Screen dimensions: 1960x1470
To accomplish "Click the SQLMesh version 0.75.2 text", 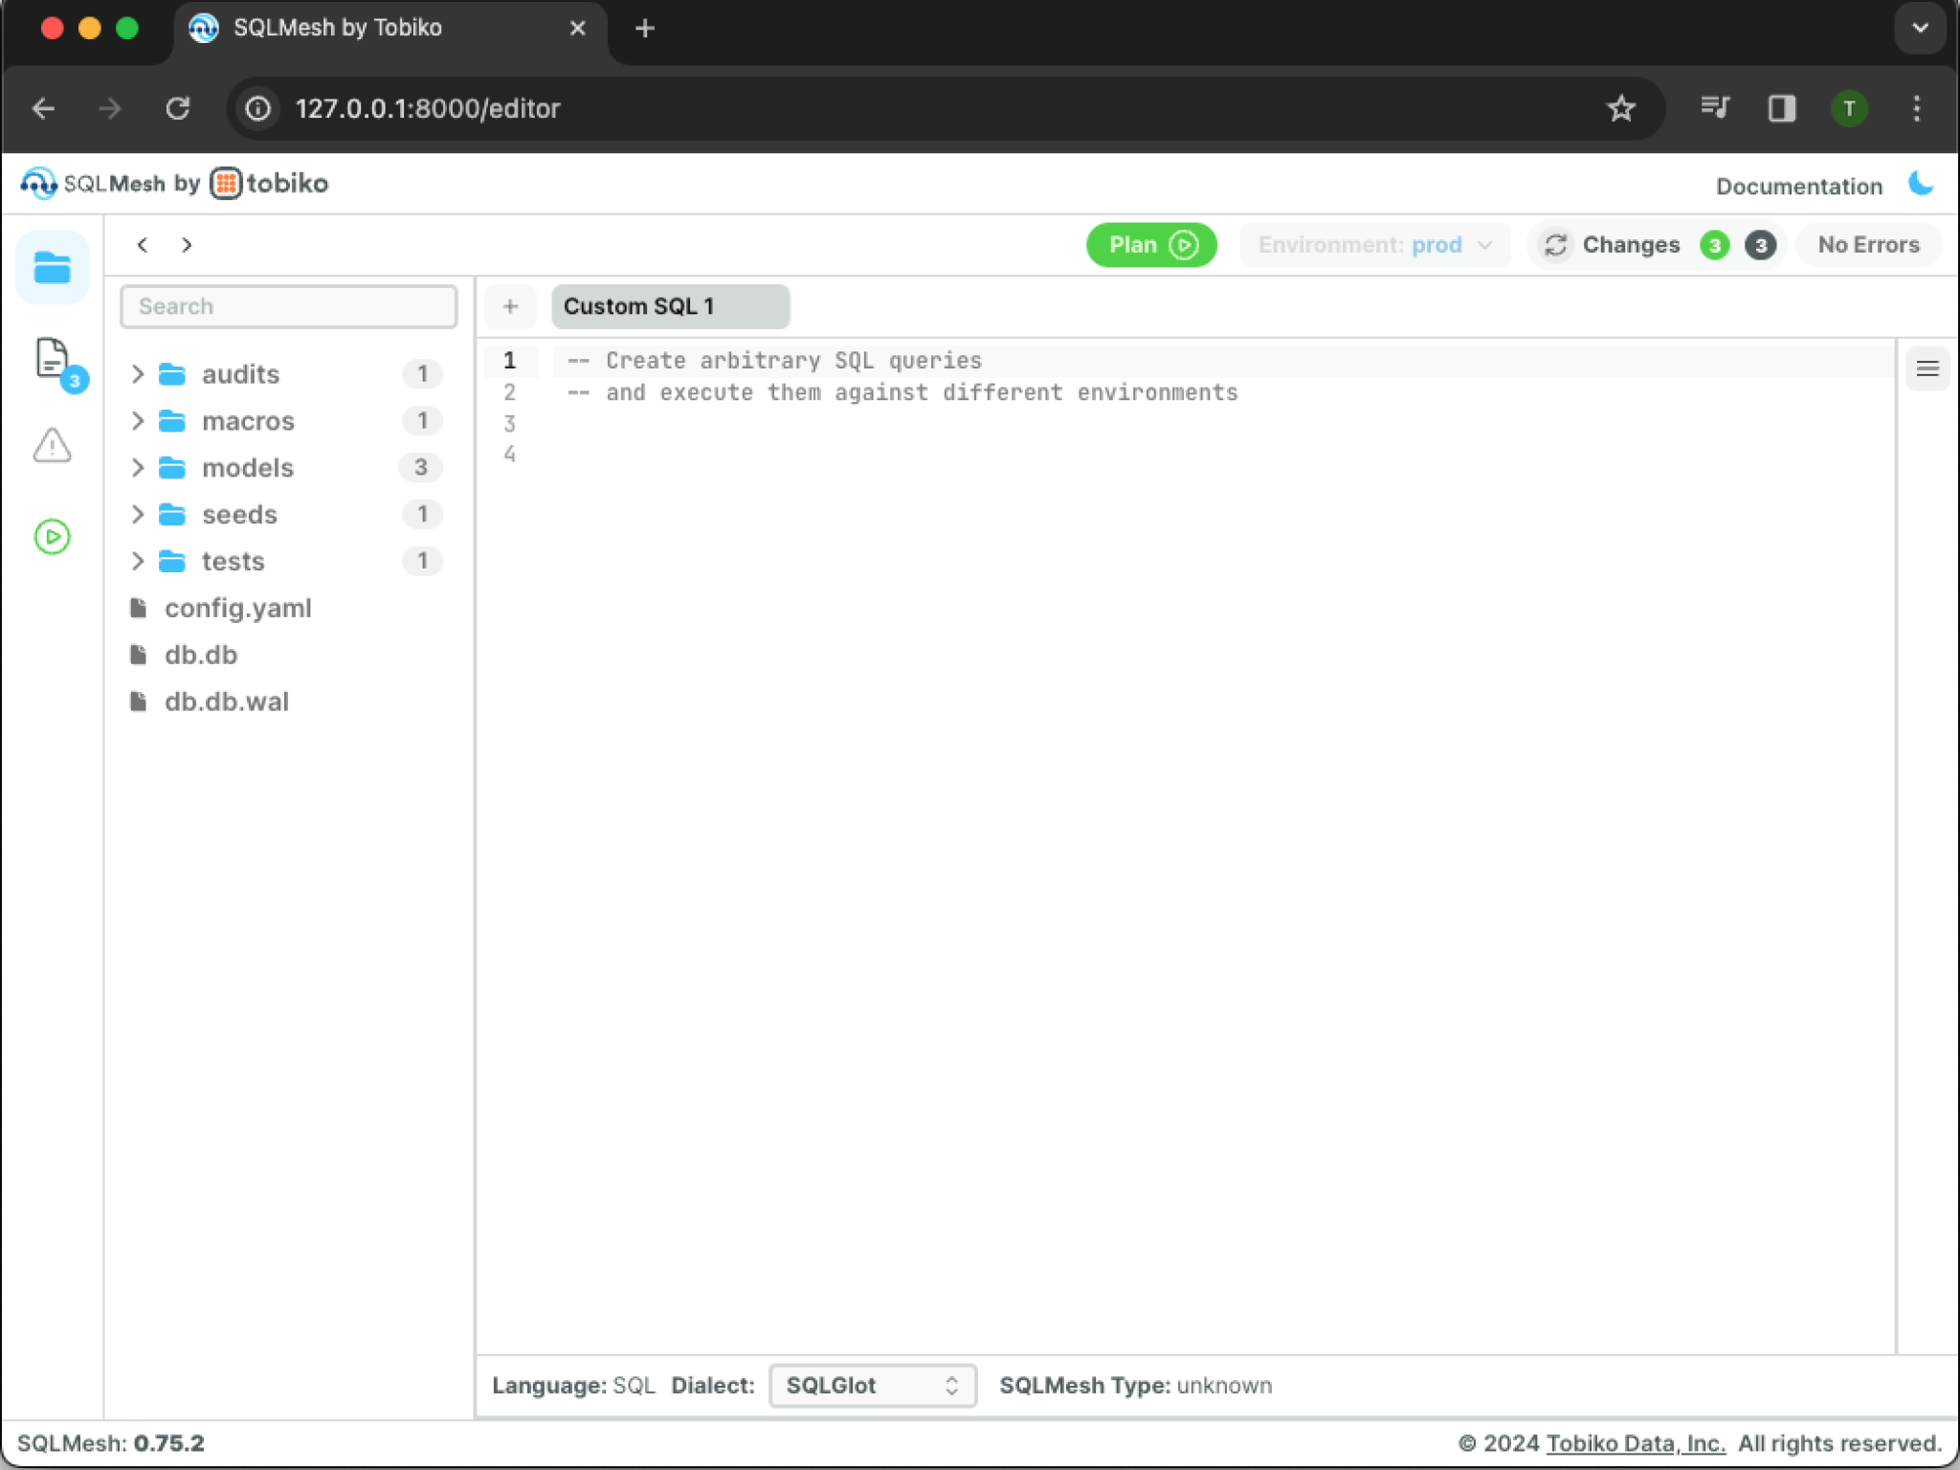I will (x=111, y=1443).
